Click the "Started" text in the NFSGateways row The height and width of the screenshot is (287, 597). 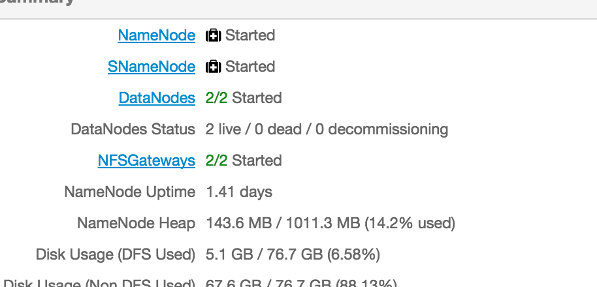coord(257,160)
